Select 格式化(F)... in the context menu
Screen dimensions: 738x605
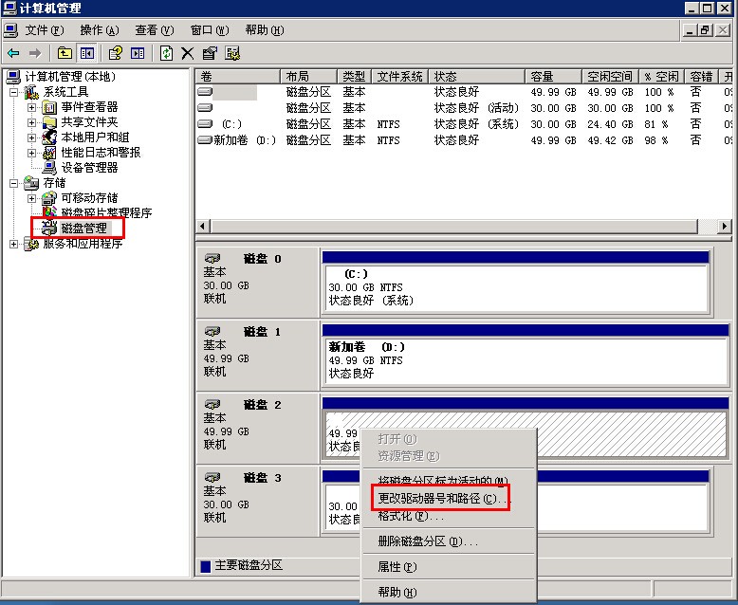pyautogui.click(x=411, y=517)
